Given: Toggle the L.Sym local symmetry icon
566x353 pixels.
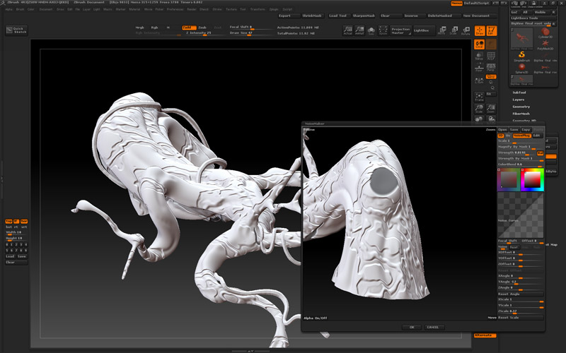Looking at the screenshot, I should coord(479,80).
